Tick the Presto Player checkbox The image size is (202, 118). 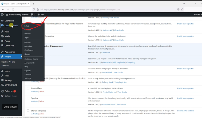[28, 88]
